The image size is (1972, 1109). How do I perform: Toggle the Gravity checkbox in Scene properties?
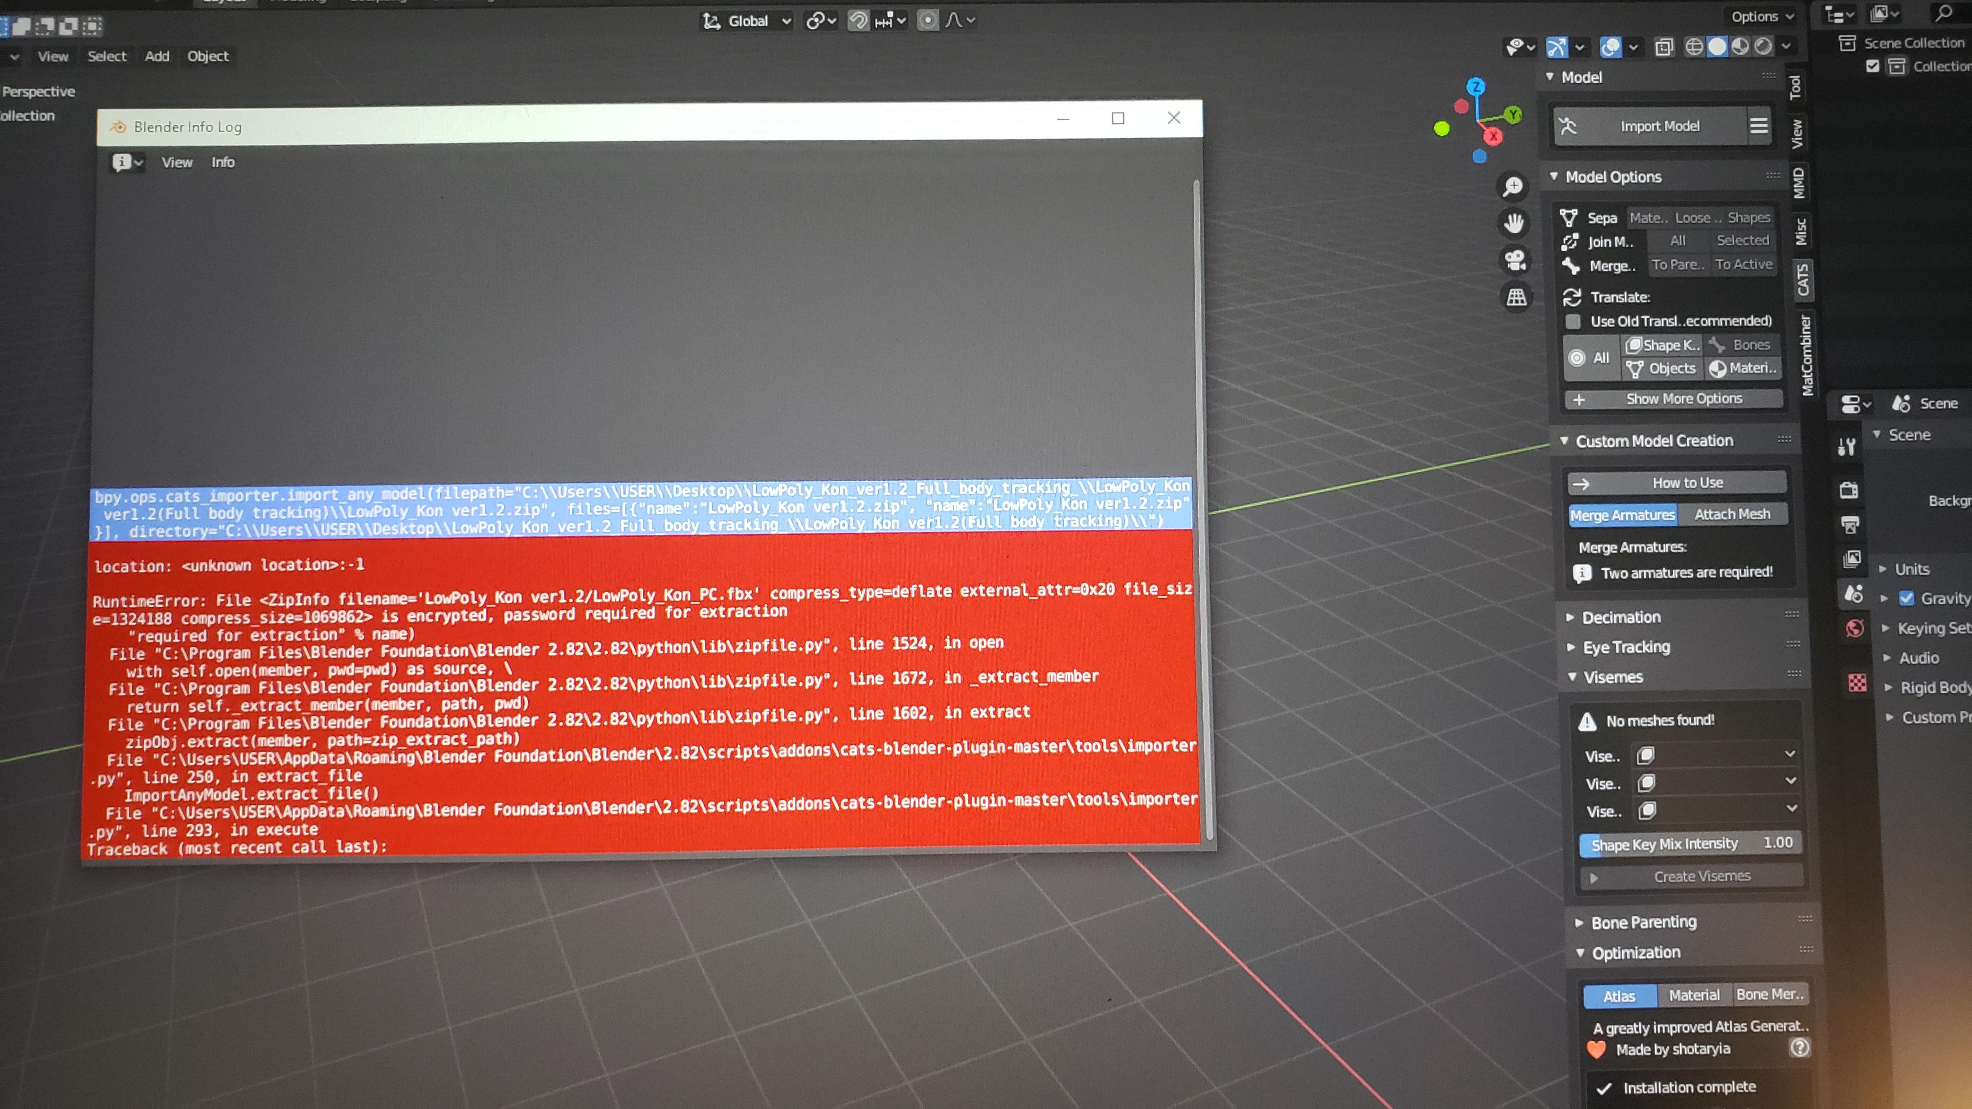coord(1908,598)
